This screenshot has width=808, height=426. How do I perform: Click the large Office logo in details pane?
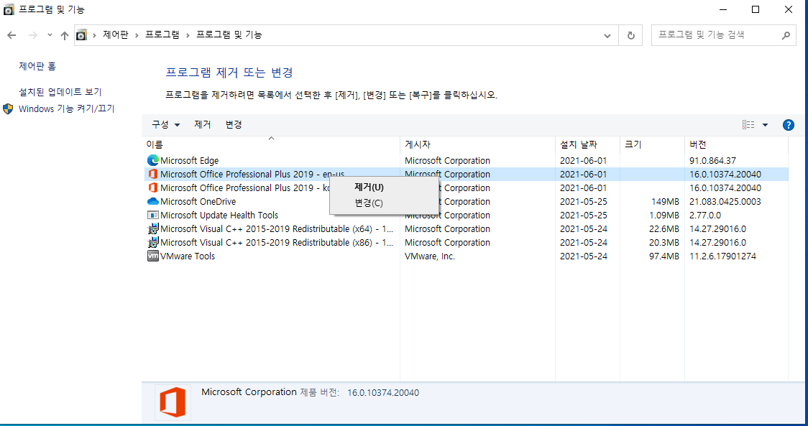(173, 402)
